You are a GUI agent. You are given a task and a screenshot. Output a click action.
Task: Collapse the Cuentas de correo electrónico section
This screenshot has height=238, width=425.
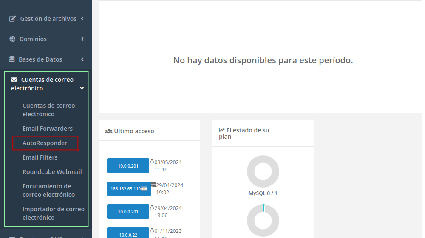tap(82, 88)
